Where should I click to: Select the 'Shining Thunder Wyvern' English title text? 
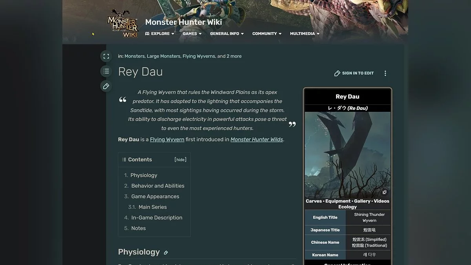click(x=369, y=217)
